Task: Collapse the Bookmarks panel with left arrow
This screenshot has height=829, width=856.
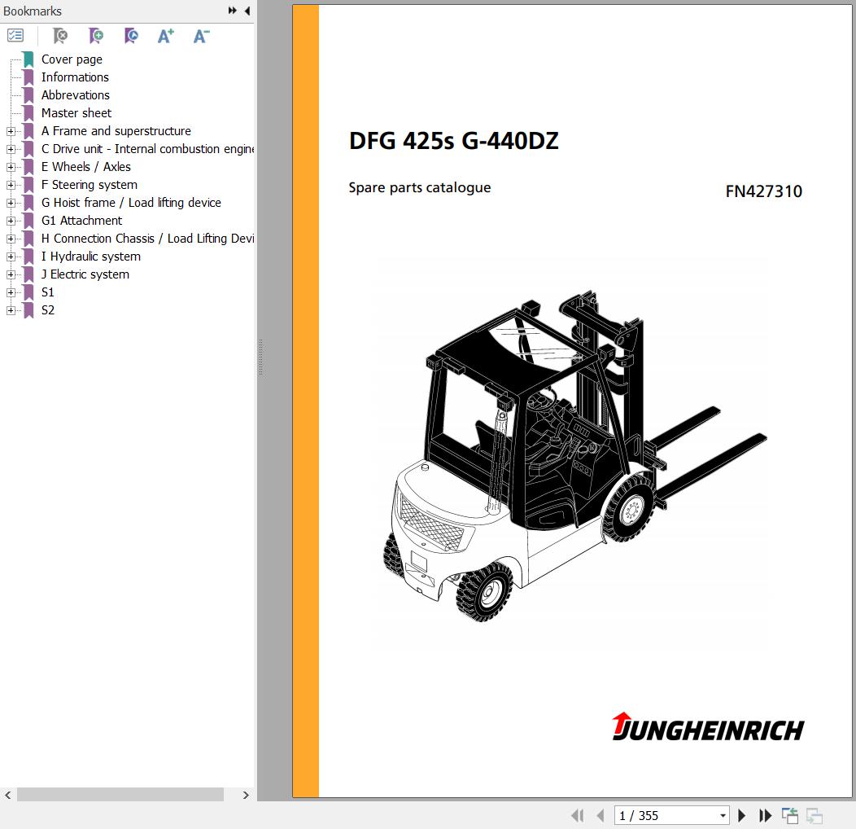Action: pos(247,11)
